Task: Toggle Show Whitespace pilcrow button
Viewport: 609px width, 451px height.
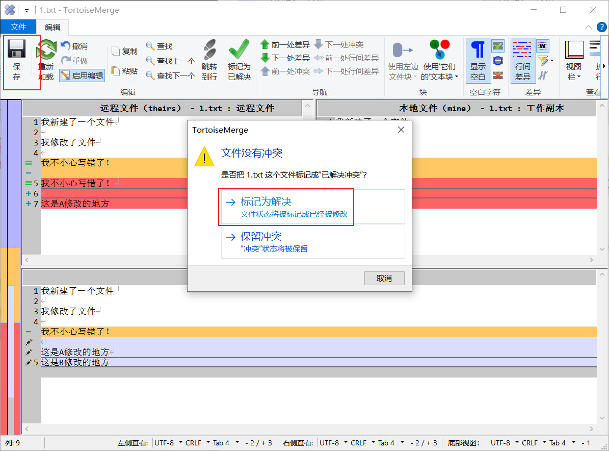Action: [478, 60]
